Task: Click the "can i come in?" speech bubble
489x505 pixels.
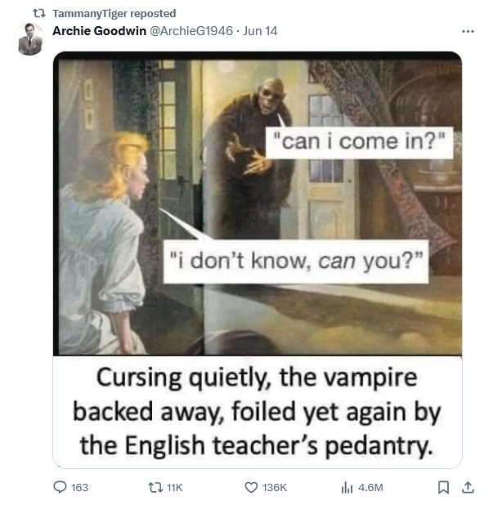Action: click(359, 142)
